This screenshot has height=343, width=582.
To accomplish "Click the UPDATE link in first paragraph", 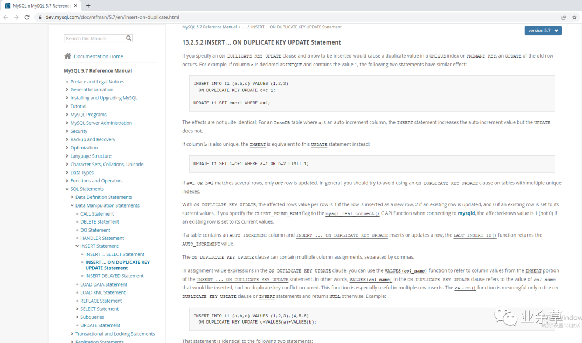I will click(x=513, y=56).
